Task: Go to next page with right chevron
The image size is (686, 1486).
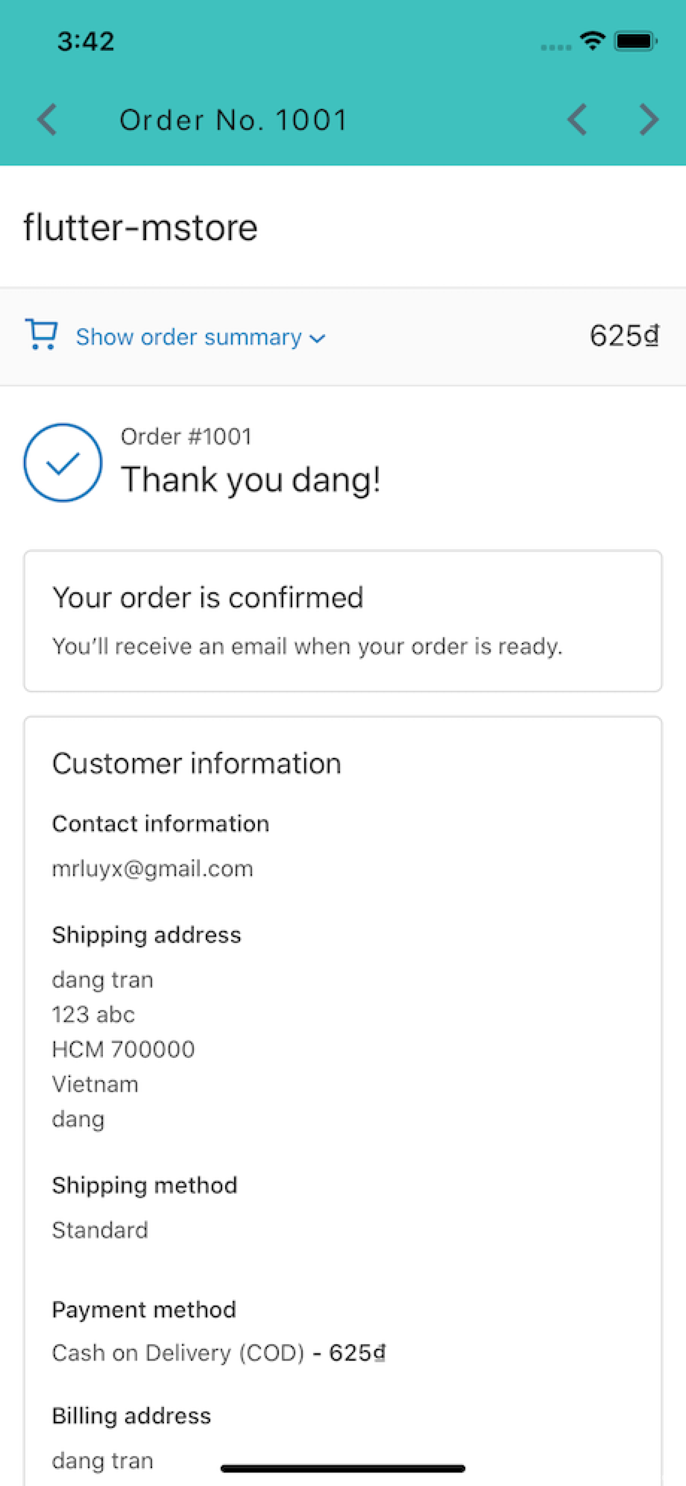Action: (649, 119)
